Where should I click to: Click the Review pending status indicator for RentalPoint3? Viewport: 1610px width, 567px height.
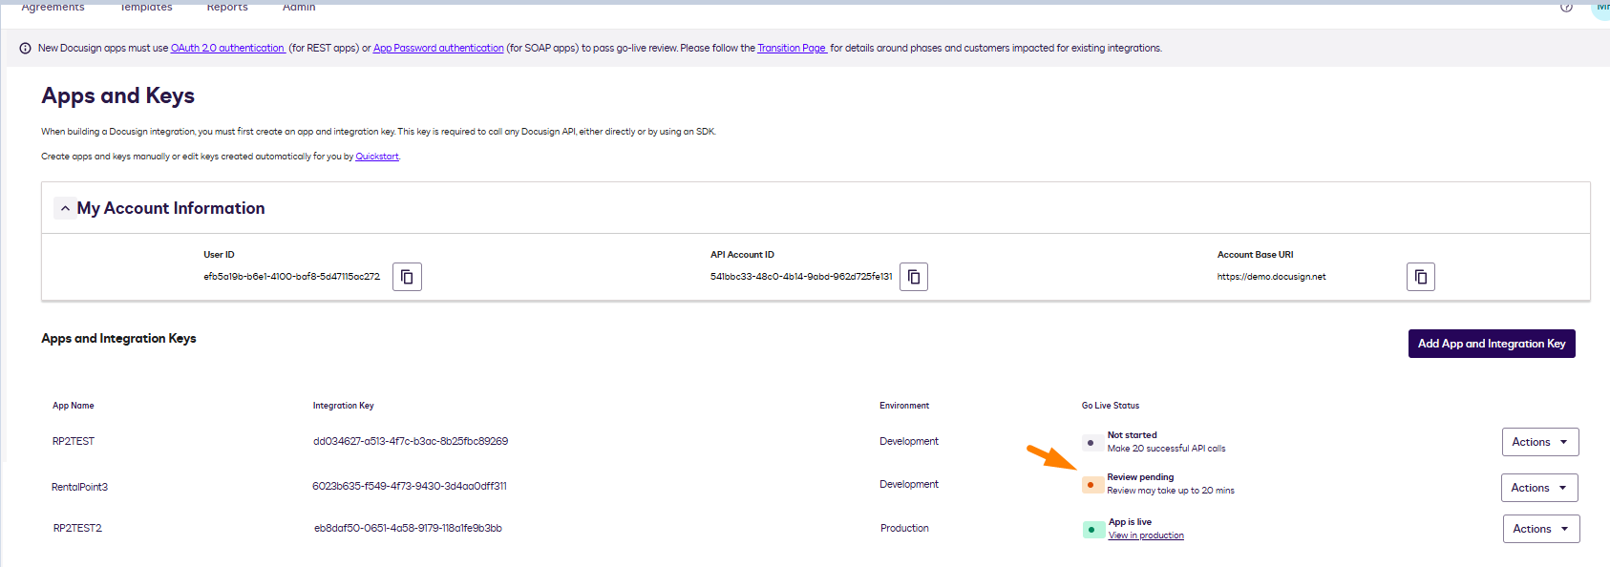1092,485
